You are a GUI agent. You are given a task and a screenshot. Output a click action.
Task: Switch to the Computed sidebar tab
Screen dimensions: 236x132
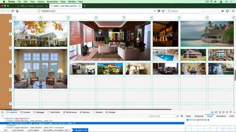click(199, 116)
